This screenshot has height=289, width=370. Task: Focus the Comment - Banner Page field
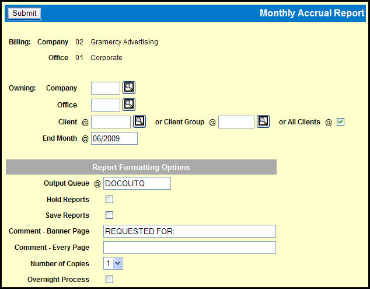click(189, 232)
